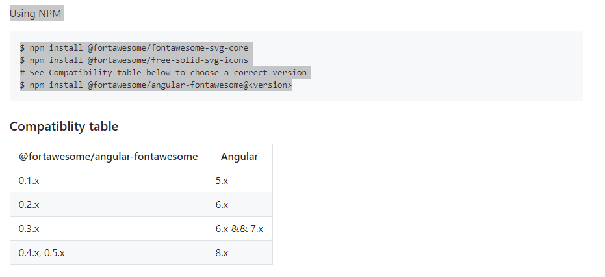The width and height of the screenshot is (605, 277).
Task: Select the '5.x' table cell
Action: tap(240, 180)
